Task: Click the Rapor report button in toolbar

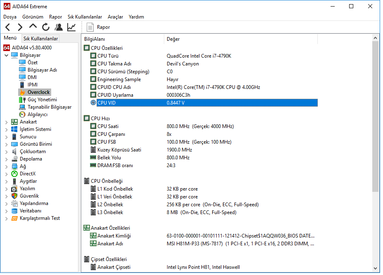Action: click(98, 27)
